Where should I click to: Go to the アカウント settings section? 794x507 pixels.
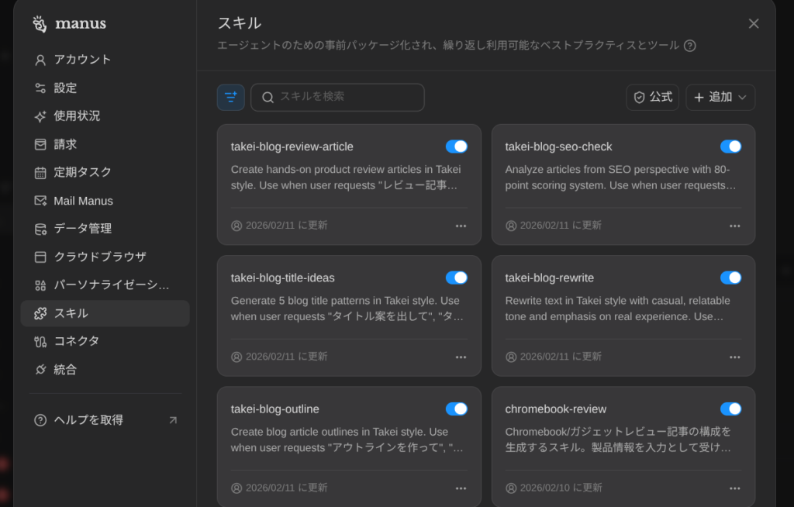click(x=82, y=60)
